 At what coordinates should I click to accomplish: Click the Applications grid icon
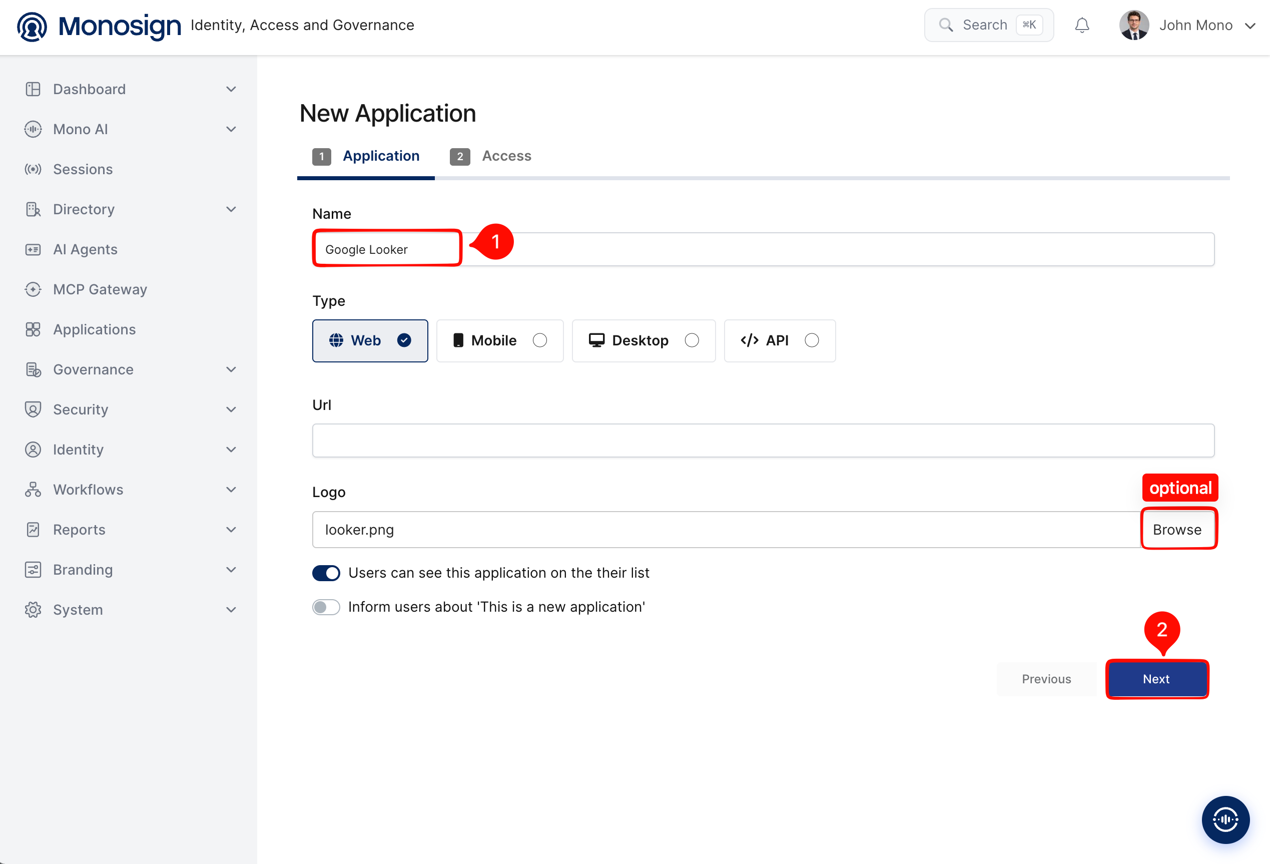coord(33,329)
